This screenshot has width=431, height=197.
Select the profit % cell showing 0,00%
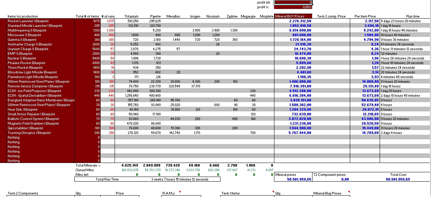[293, 7]
